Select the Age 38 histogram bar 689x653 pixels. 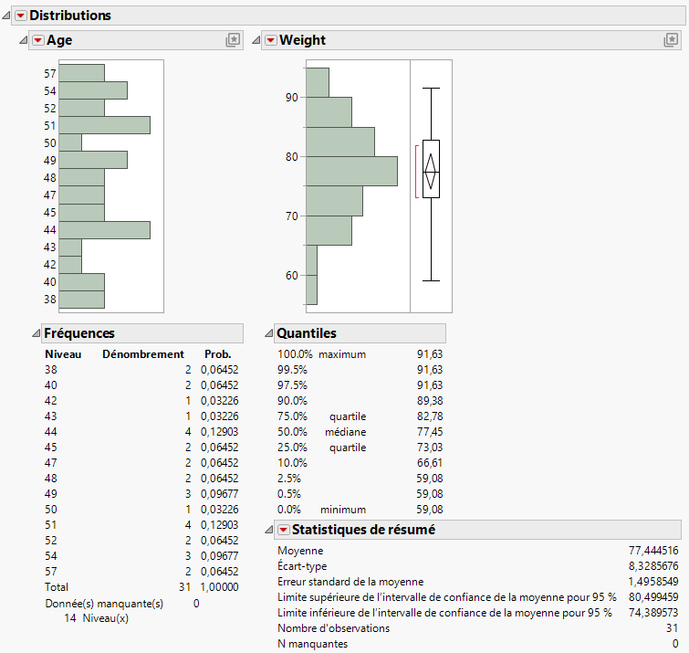[82, 300]
